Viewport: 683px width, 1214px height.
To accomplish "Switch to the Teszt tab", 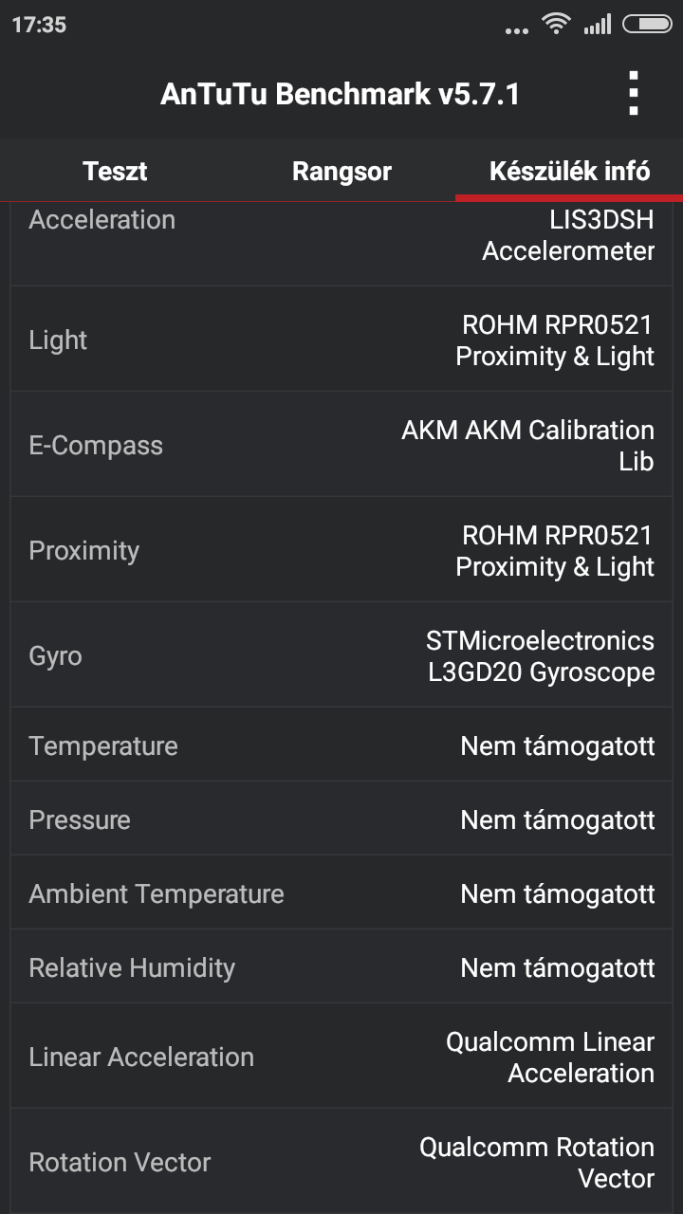I will point(115,172).
